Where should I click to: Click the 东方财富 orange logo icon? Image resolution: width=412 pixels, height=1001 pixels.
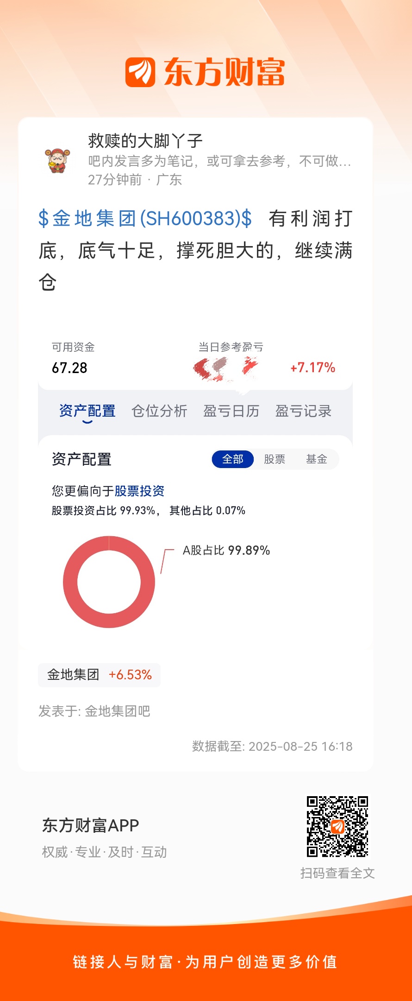(x=140, y=72)
